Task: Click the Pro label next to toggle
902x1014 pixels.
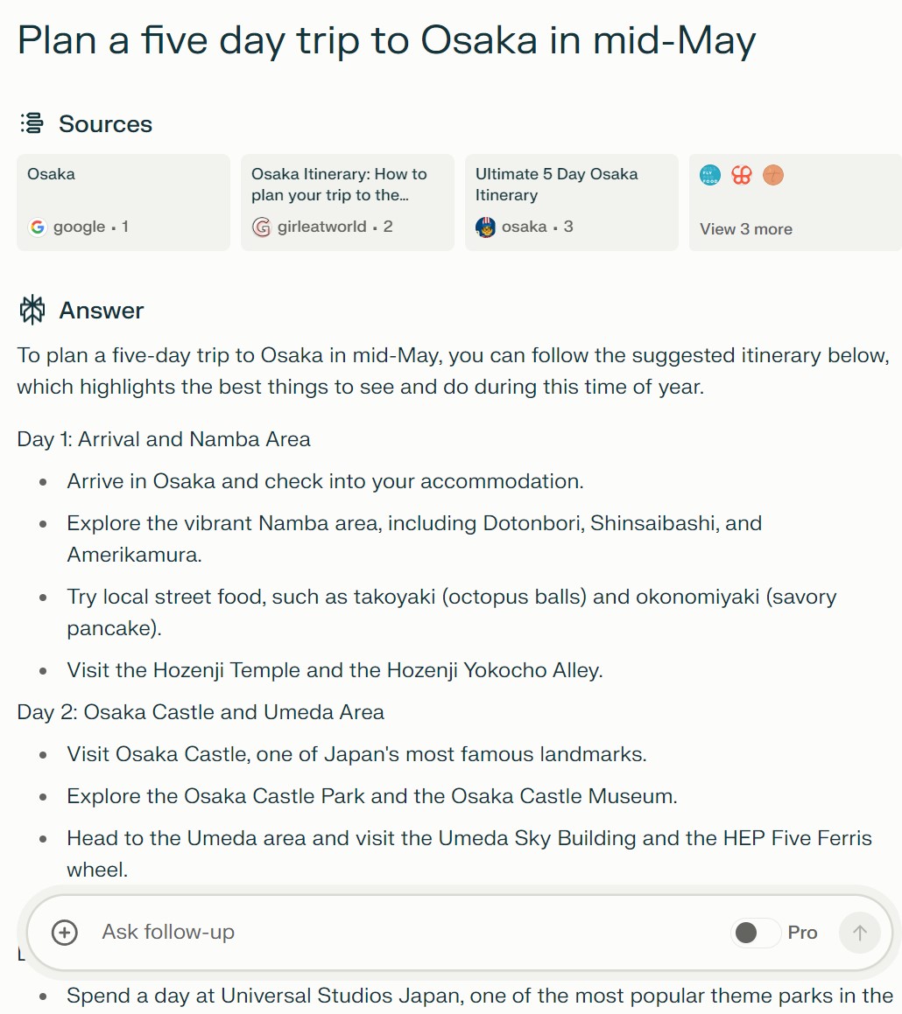Action: click(802, 933)
